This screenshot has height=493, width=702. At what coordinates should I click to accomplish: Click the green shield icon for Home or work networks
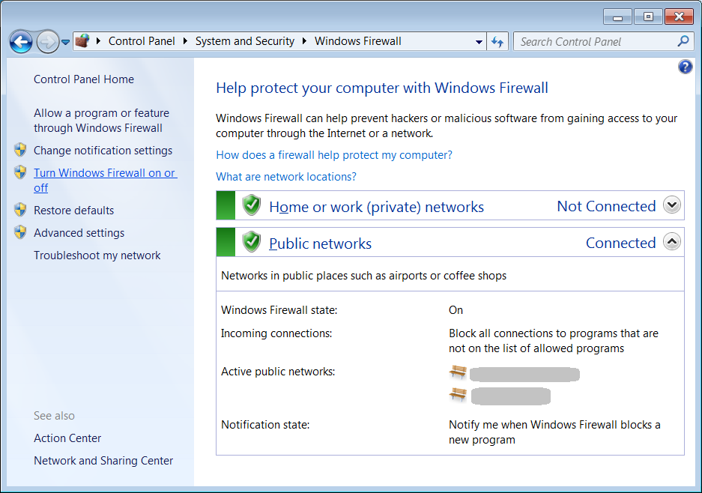252,205
